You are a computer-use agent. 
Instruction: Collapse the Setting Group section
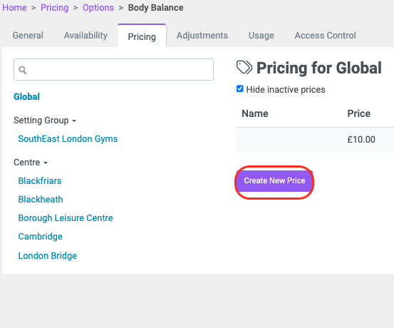pos(45,121)
